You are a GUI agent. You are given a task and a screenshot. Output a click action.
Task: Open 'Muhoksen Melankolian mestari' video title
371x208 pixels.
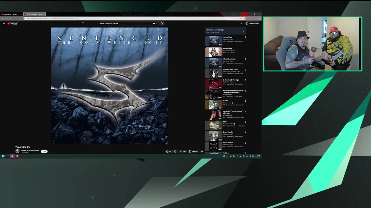coord(233,91)
